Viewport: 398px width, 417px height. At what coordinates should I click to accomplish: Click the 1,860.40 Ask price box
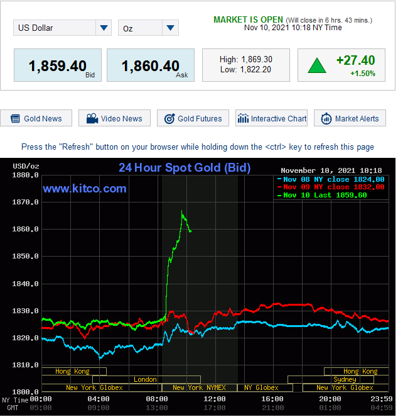(x=151, y=65)
